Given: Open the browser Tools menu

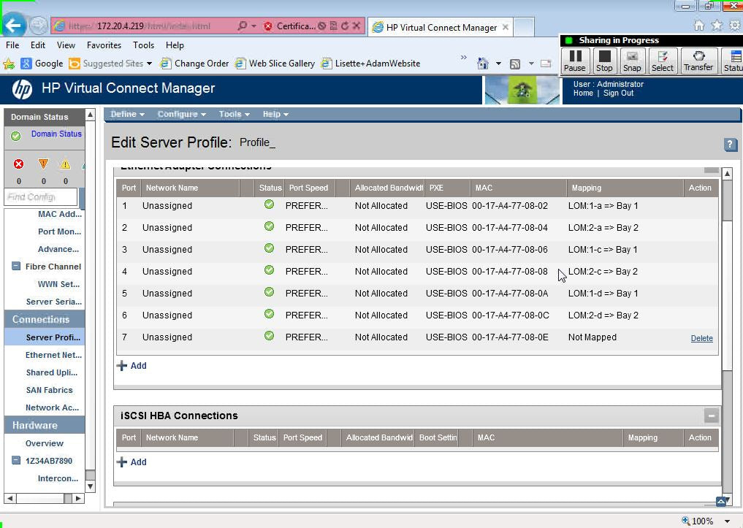Looking at the screenshot, I should 143,45.
